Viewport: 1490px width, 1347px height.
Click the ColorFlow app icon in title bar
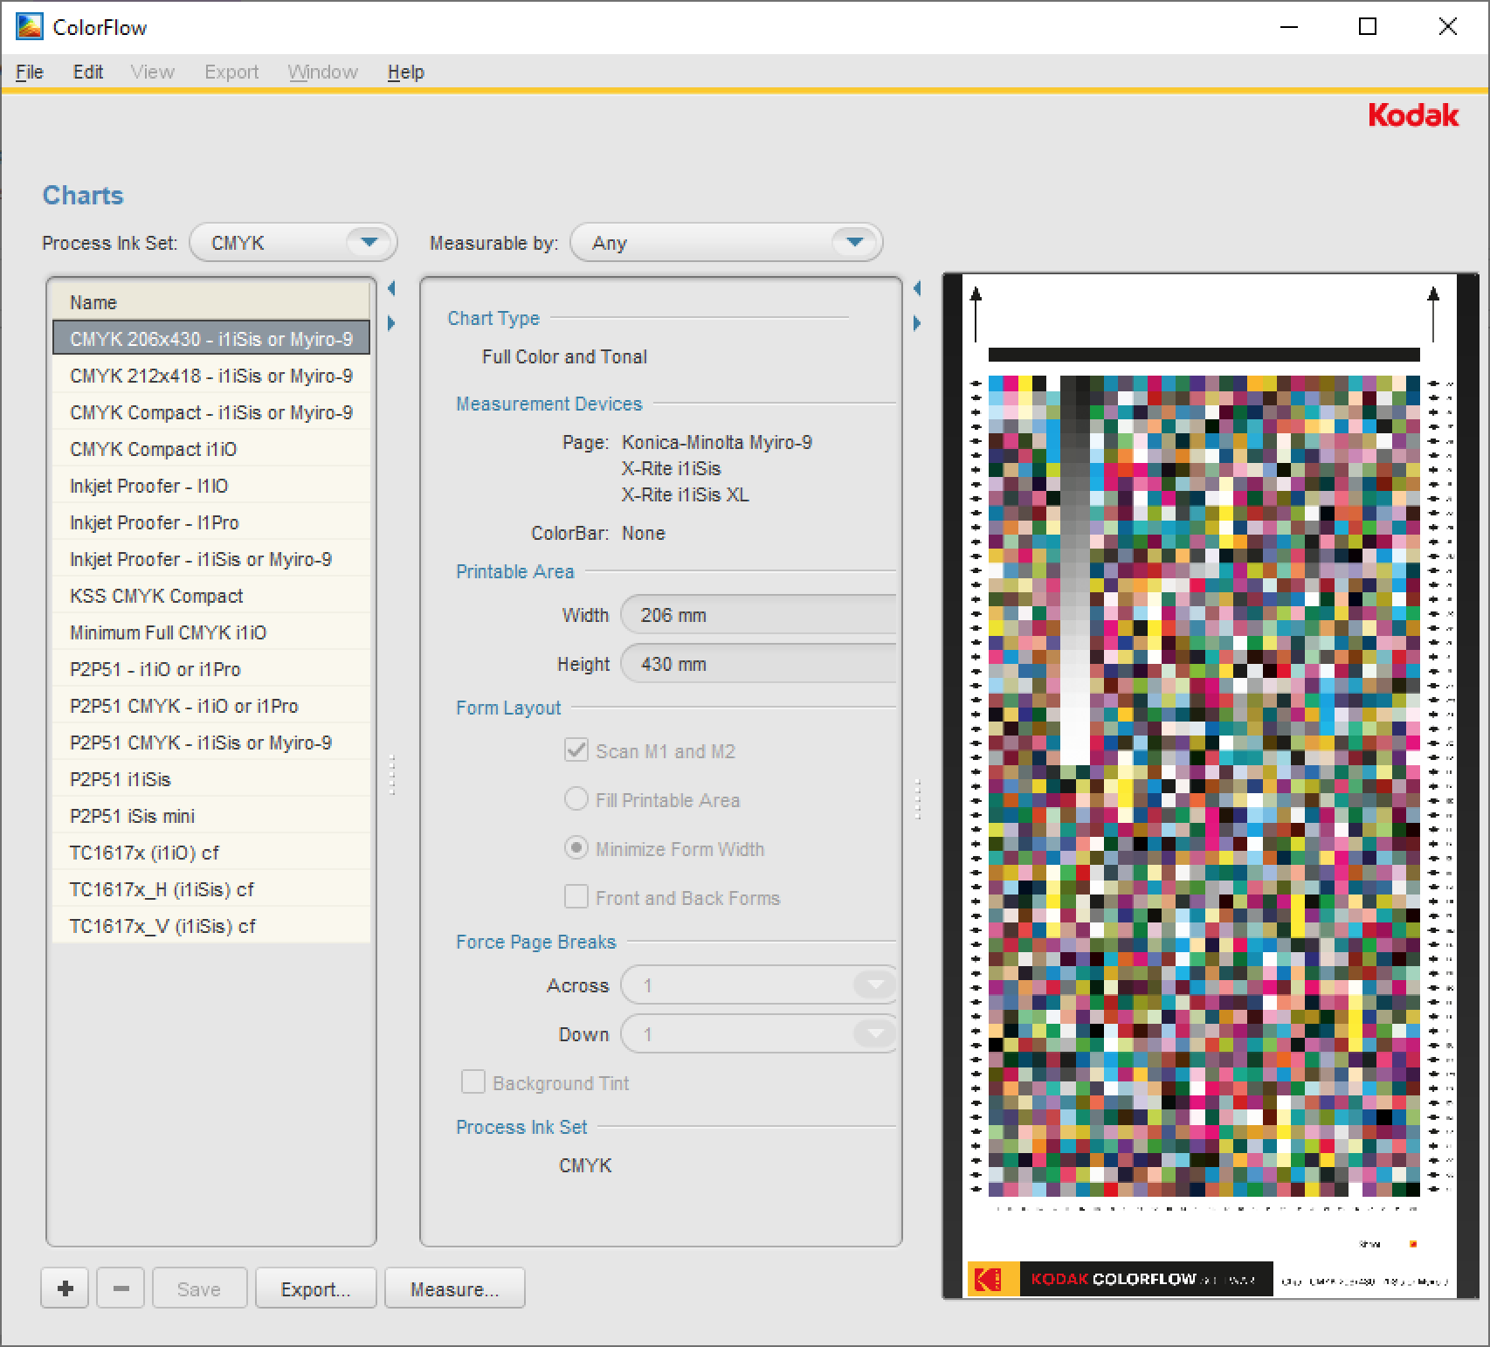pos(29,27)
